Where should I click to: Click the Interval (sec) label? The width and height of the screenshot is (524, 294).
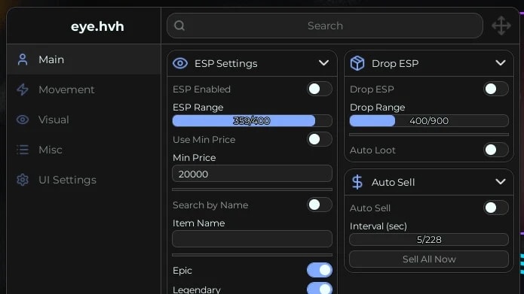click(378, 226)
